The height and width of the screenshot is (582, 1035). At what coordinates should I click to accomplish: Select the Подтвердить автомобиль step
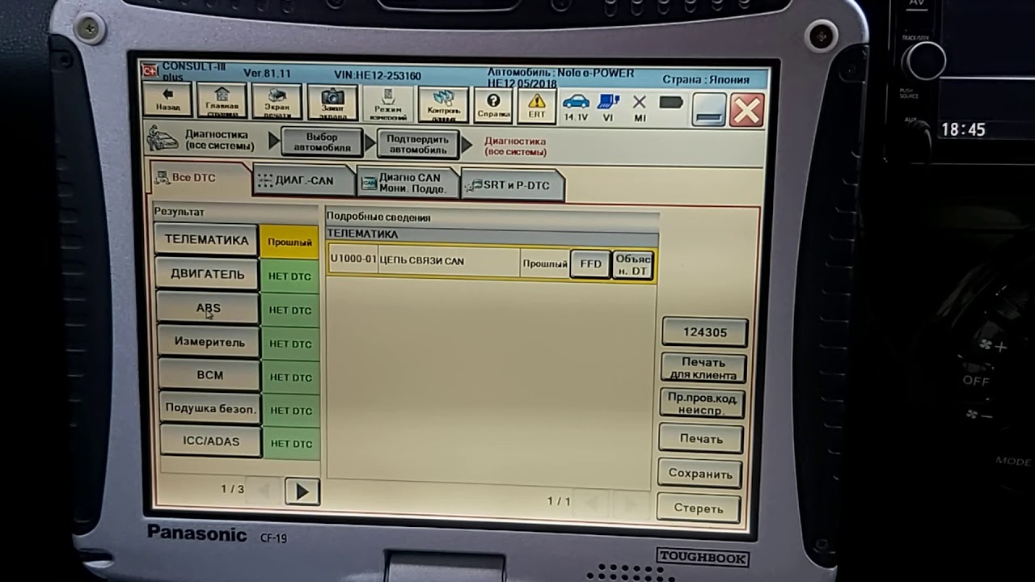[x=416, y=145]
